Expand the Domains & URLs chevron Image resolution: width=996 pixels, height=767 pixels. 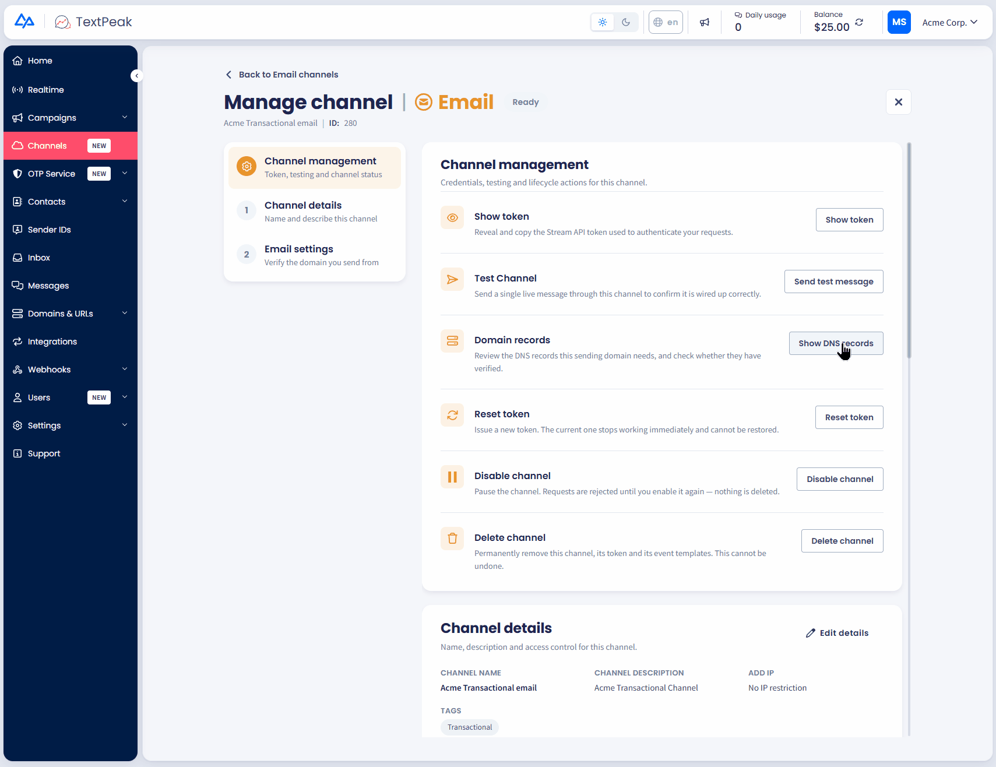[x=125, y=313]
